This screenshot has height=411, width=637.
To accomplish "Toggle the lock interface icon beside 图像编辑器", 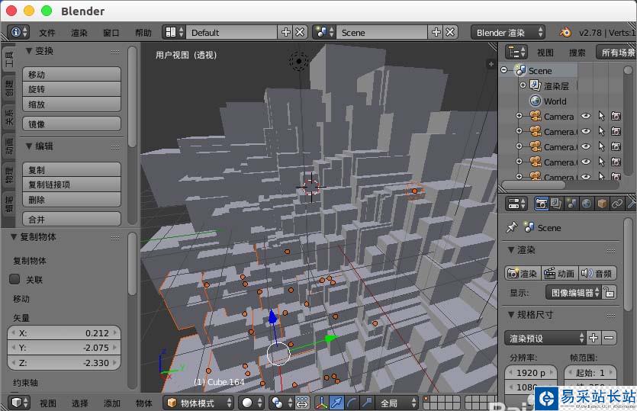I will click(x=609, y=292).
